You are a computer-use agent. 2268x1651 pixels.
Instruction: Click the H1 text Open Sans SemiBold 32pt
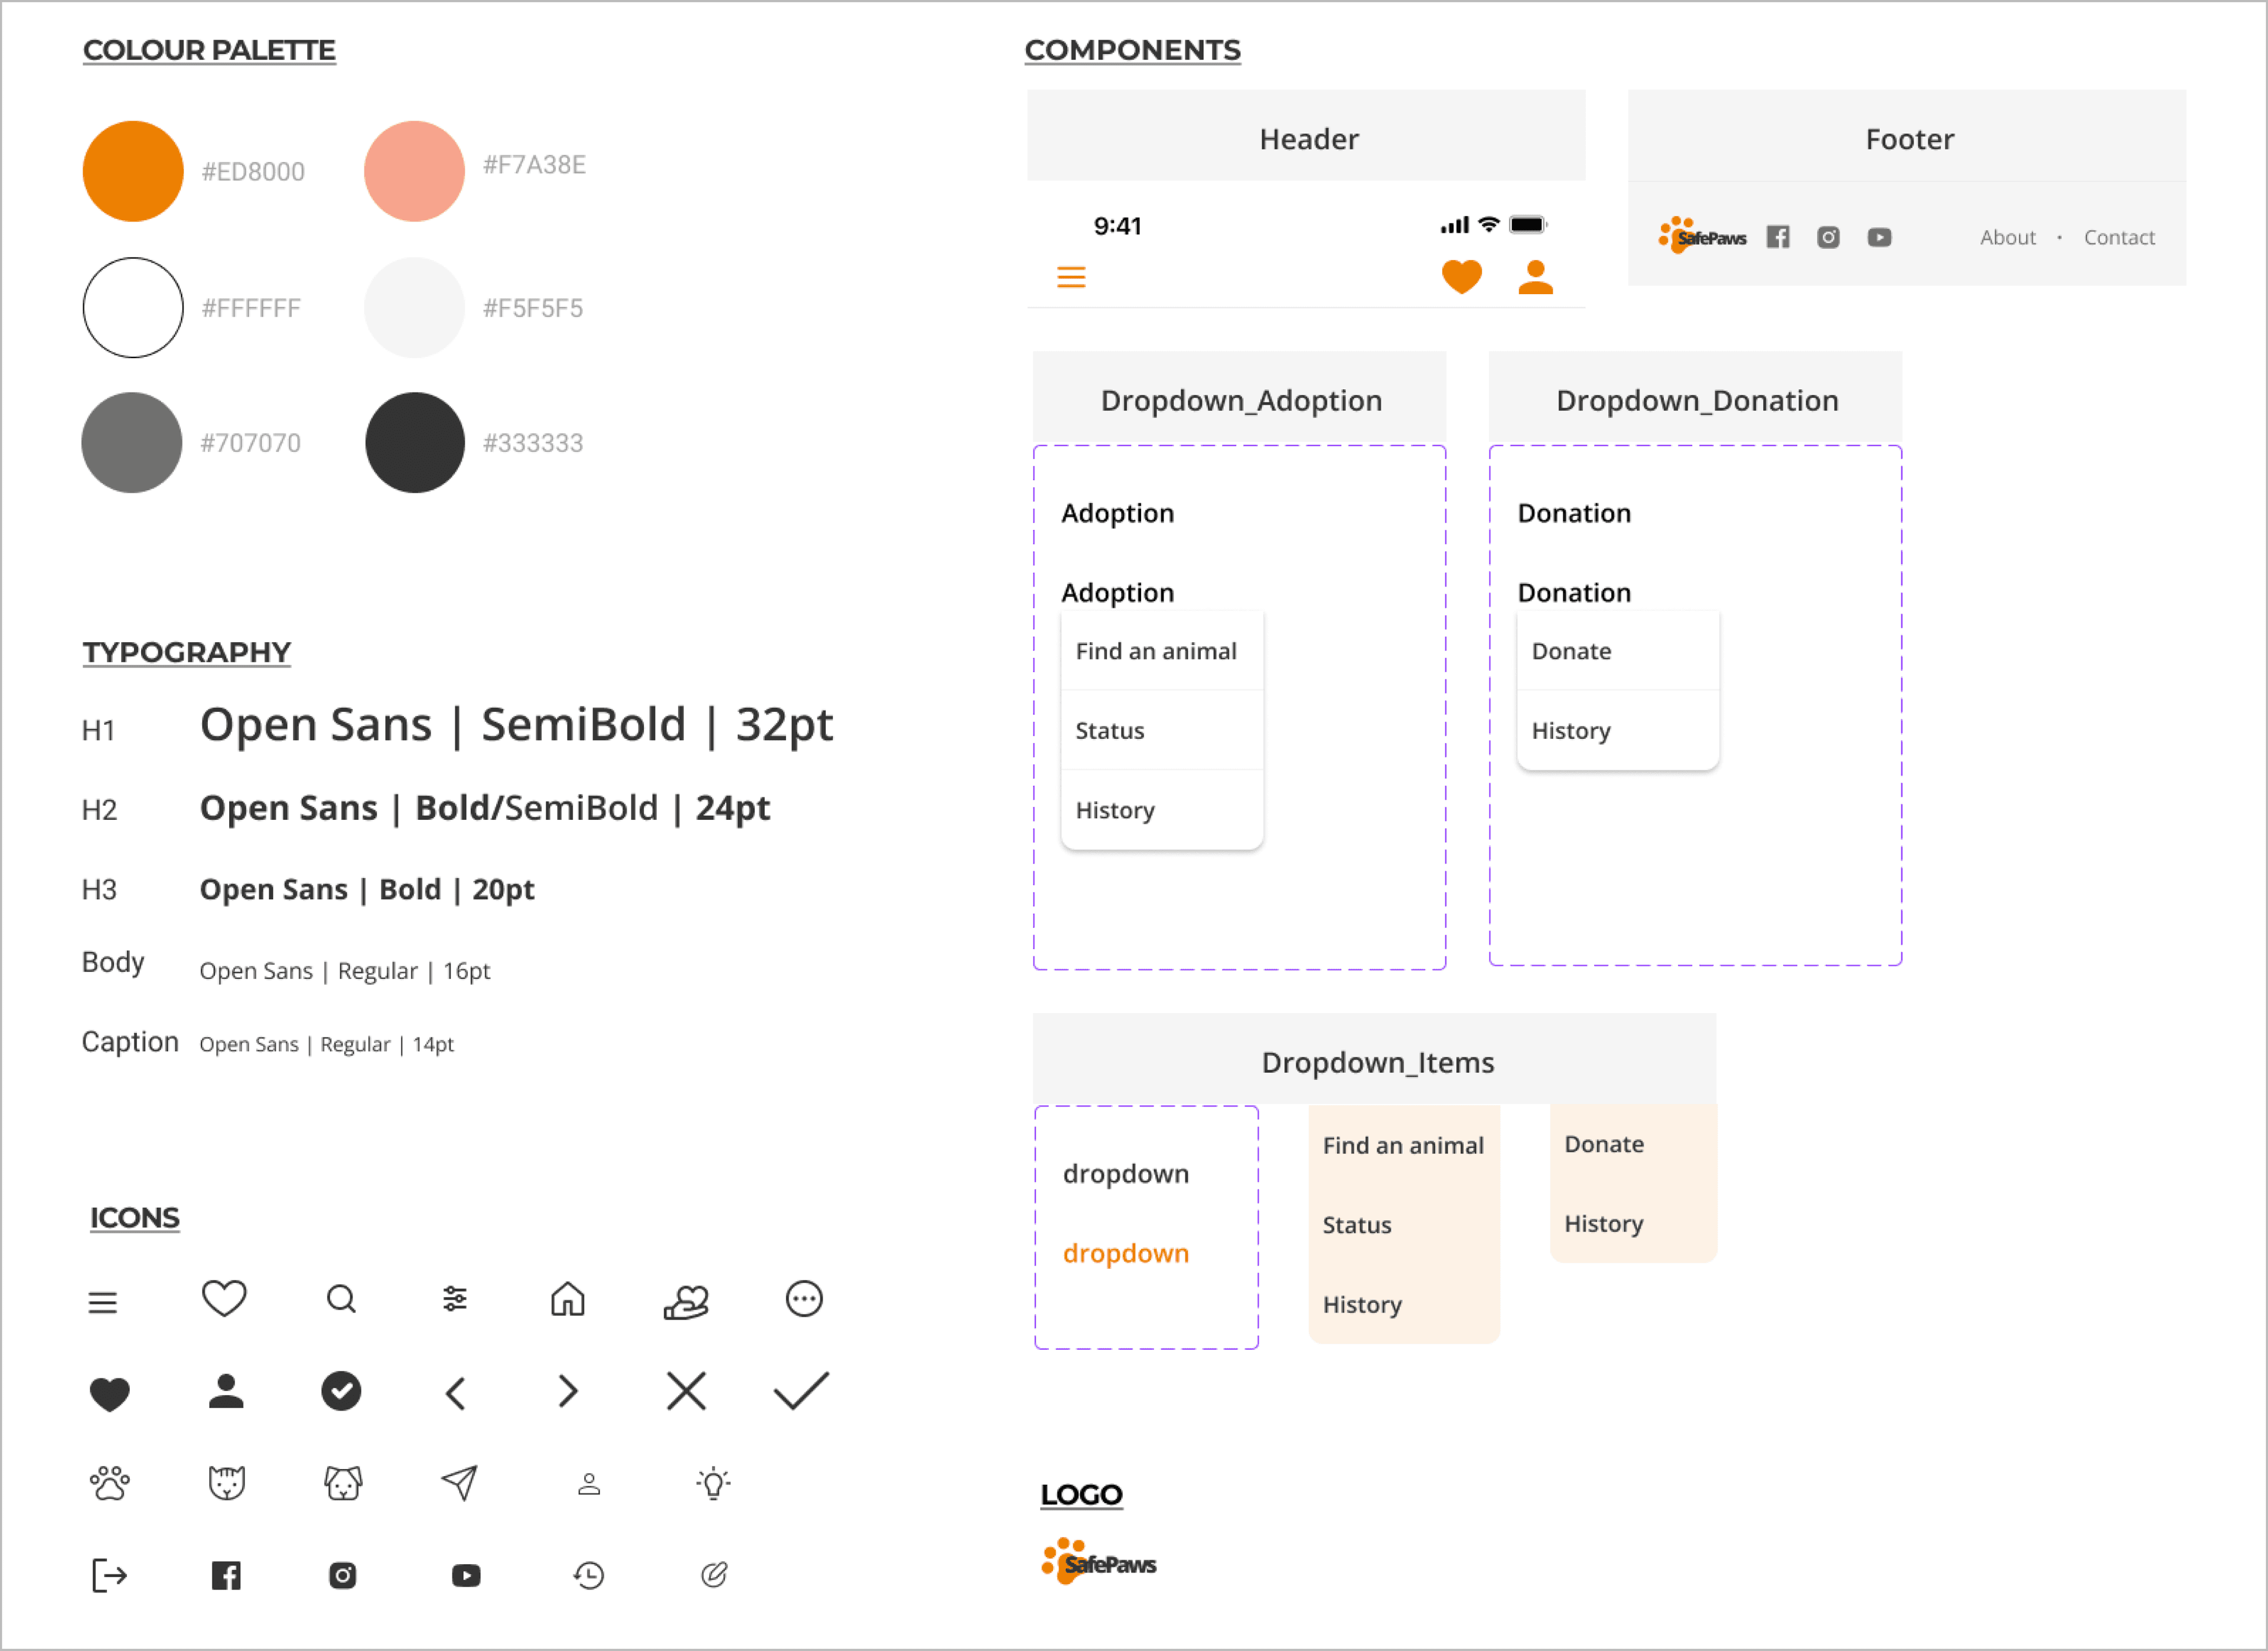(x=516, y=725)
